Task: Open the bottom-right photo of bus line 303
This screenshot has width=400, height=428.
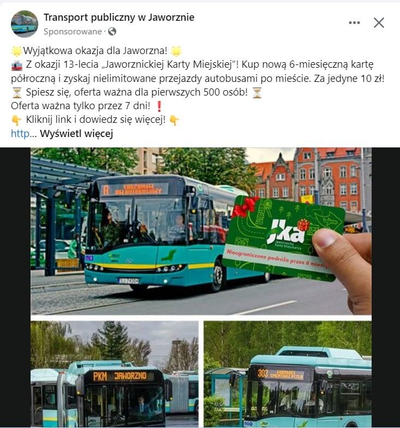Action: tap(288, 374)
